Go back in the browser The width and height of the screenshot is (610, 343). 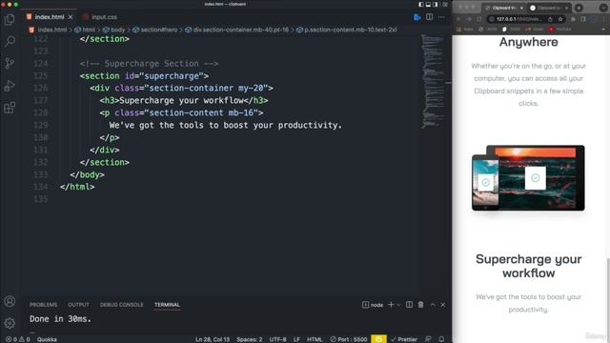pyautogui.click(x=458, y=19)
